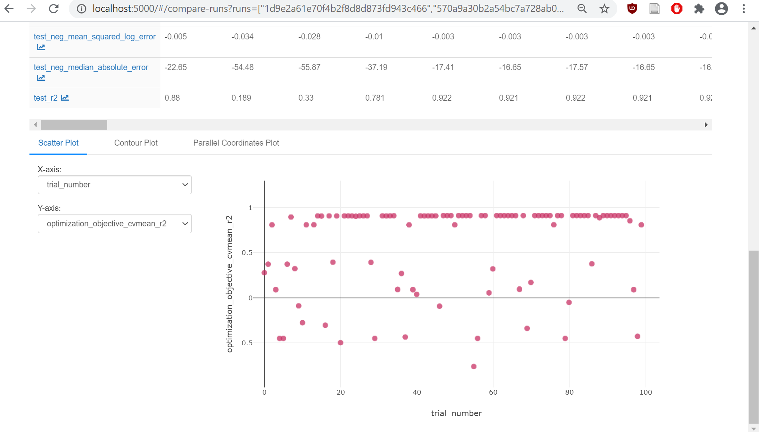The image size is (759, 432).
Task: Open chart icon beside test_r2
Action: 65,98
